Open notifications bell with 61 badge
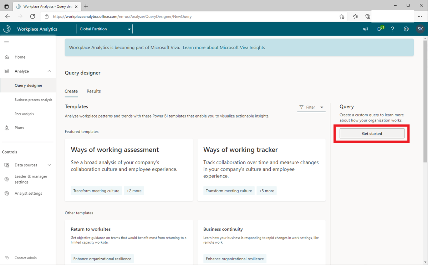 coord(380,29)
